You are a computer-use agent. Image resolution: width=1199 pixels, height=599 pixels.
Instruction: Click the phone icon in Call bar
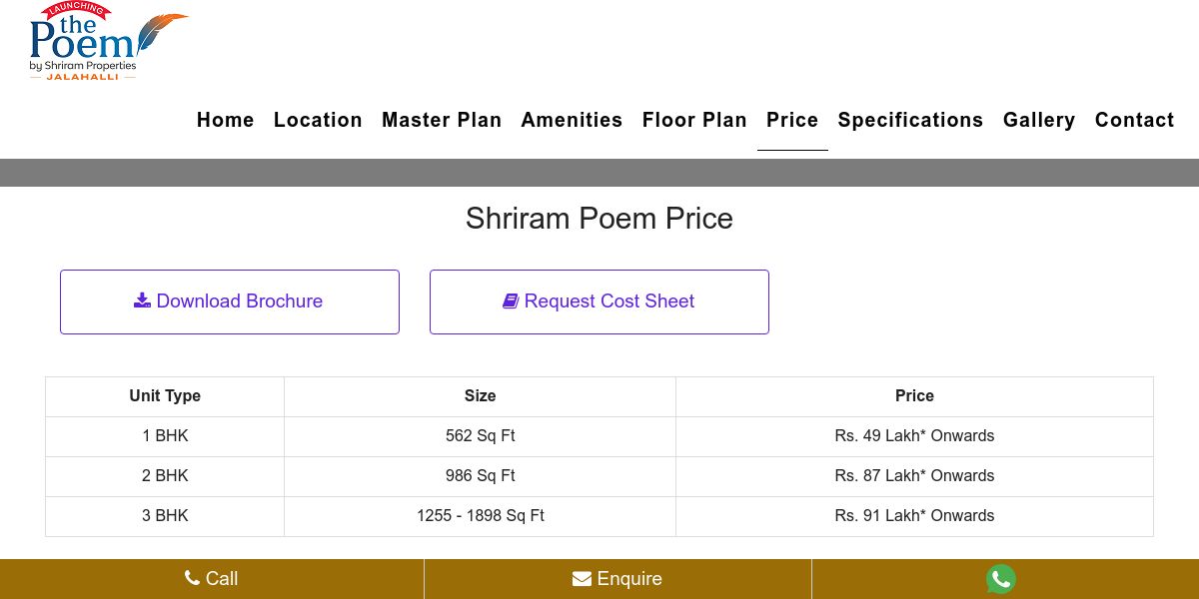[193, 579]
